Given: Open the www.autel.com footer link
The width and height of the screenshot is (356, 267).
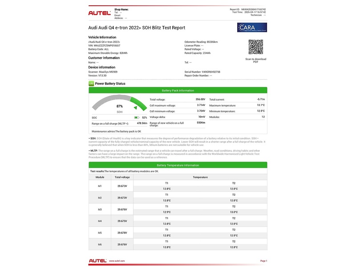Looking at the screenshot, I should pos(117,261).
